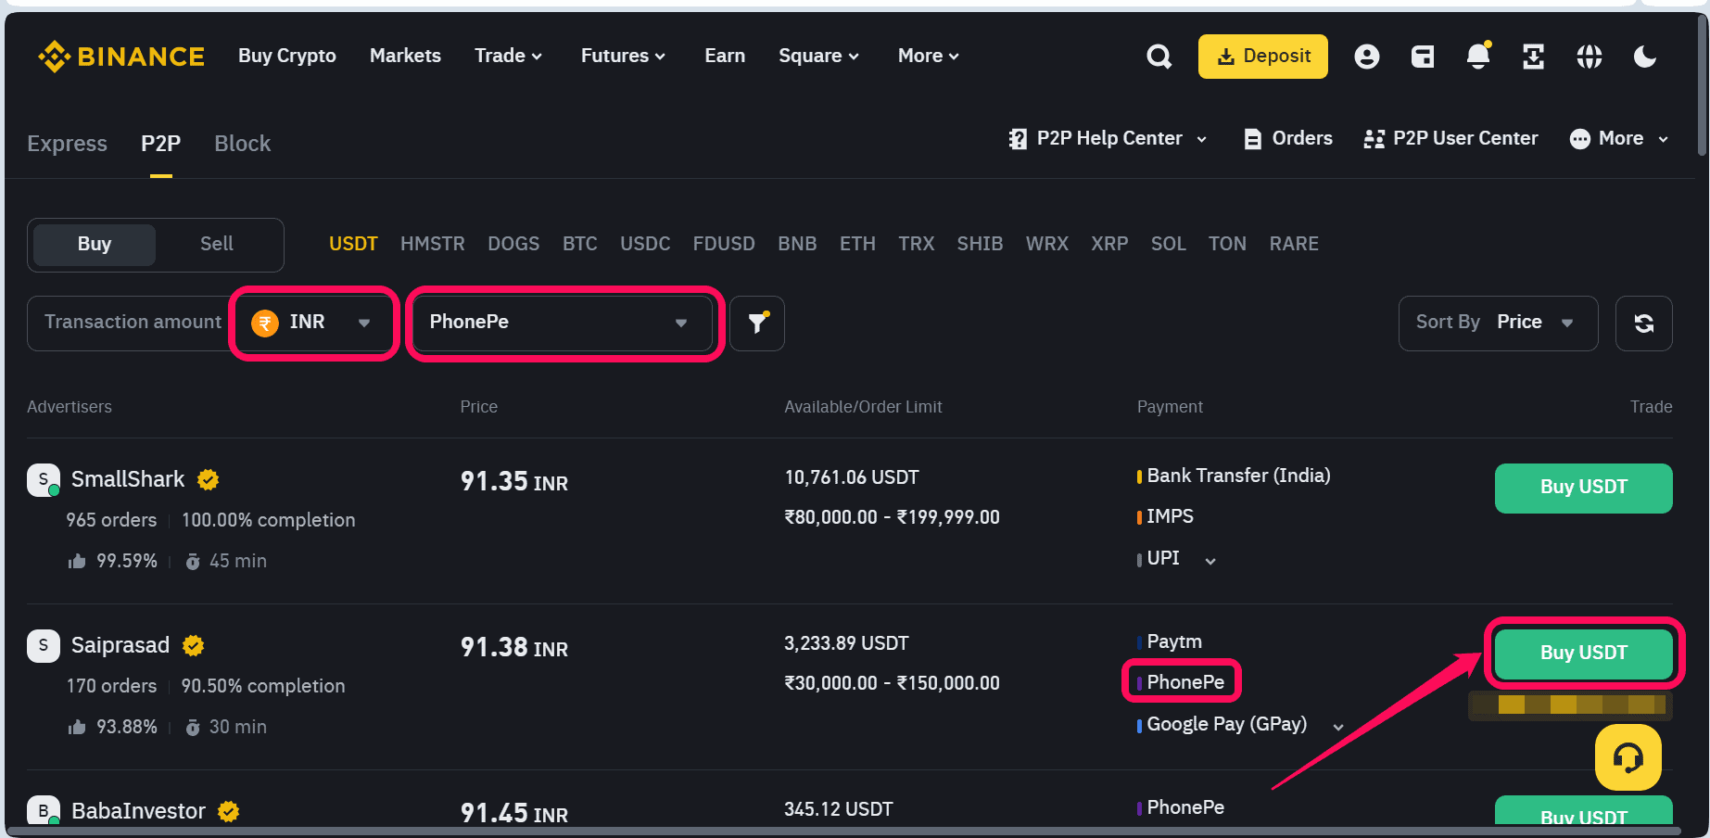Open Earn menu item

point(725,56)
